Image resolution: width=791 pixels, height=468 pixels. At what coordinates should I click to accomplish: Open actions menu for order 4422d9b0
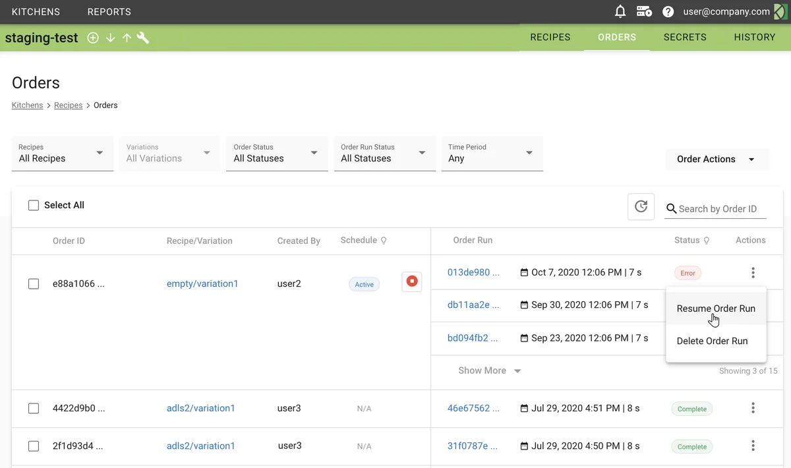pyautogui.click(x=753, y=408)
